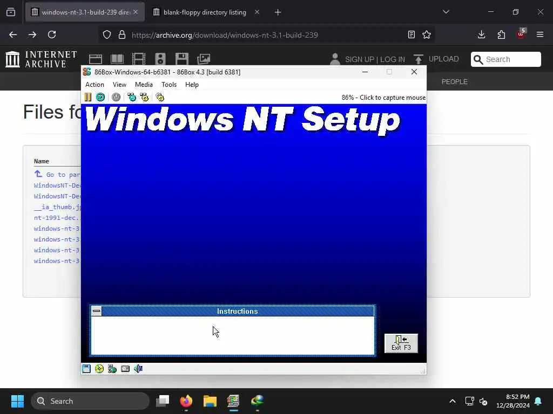The height and width of the screenshot is (414, 553).
Task: Click the archive.org URL address bar
Action: (x=266, y=35)
